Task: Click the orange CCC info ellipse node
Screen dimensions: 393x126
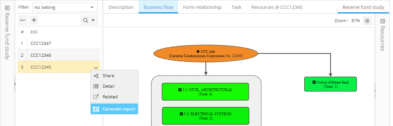Action: (x=206, y=53)
